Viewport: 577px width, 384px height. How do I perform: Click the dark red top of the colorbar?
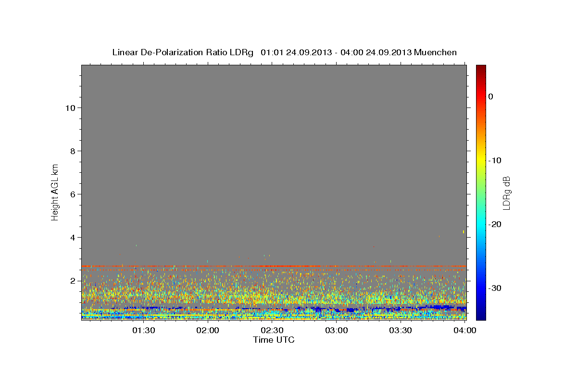click(481, 68)
